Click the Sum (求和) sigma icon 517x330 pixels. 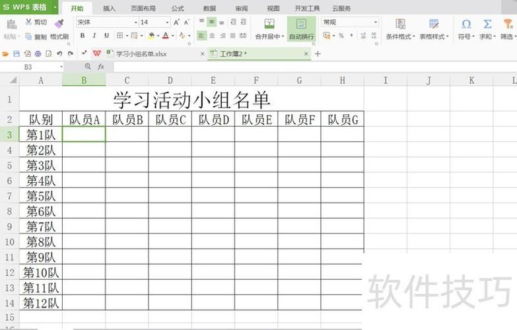(x=487, y=24)
